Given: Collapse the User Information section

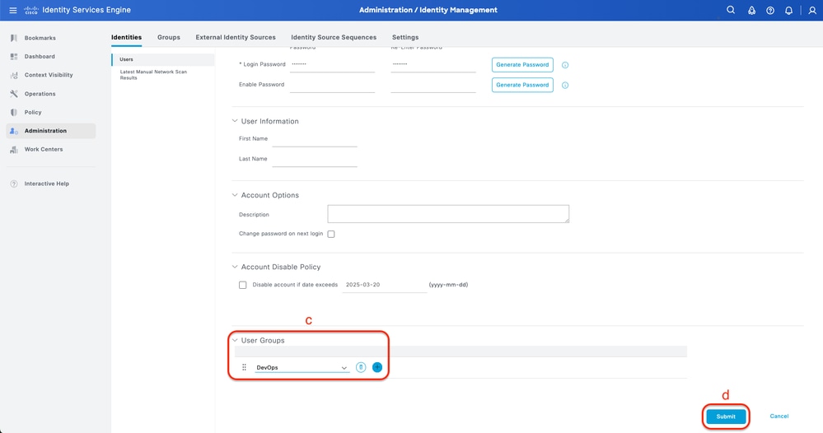Looking at the screenshot, I should (x=235, y=121).
